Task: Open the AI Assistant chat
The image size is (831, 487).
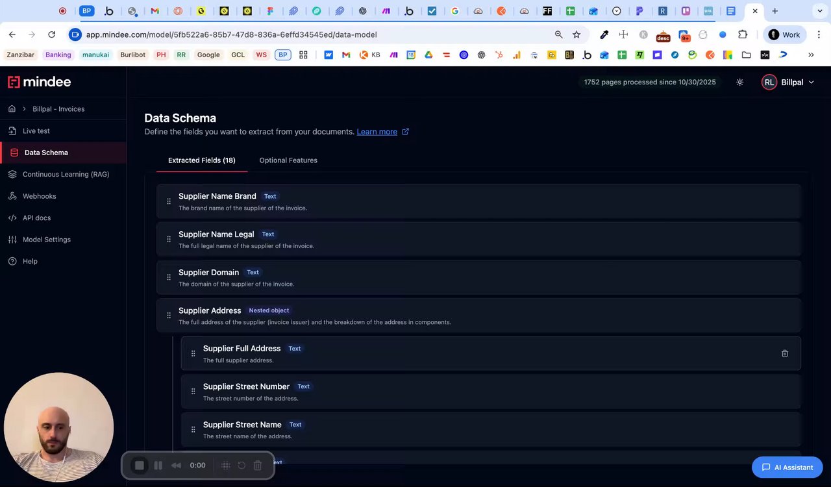Action: pyautogui.click(x=788, y=468)
